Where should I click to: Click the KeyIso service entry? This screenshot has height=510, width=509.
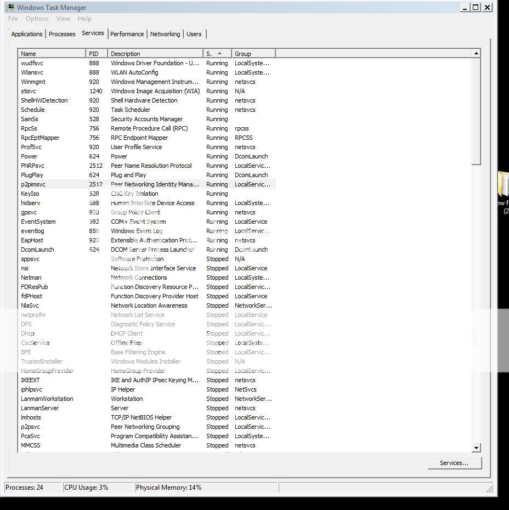click(147, 194)
